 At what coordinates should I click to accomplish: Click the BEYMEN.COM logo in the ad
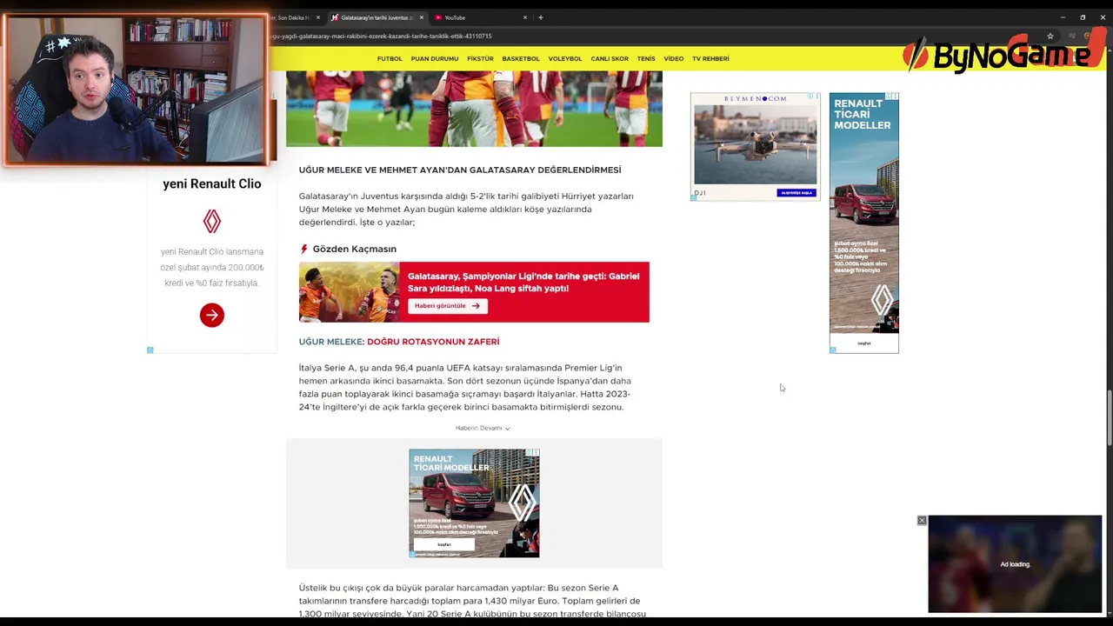pyautogui.click(x=755, y=98)
